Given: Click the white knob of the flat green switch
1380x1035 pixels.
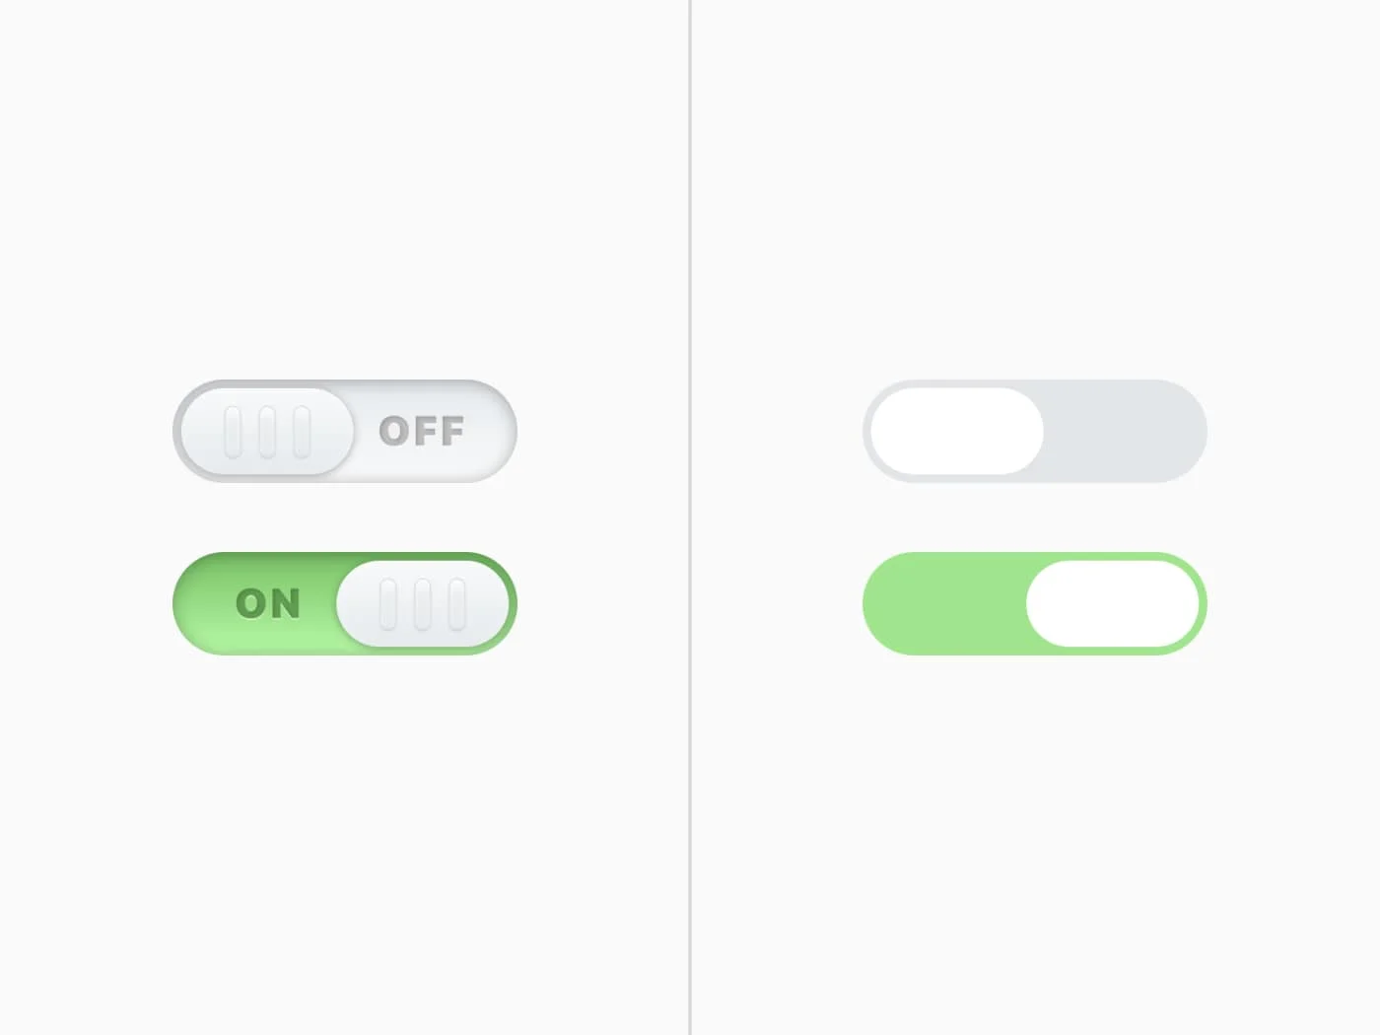Looking at the screenshot, I should click(1114, 603).
